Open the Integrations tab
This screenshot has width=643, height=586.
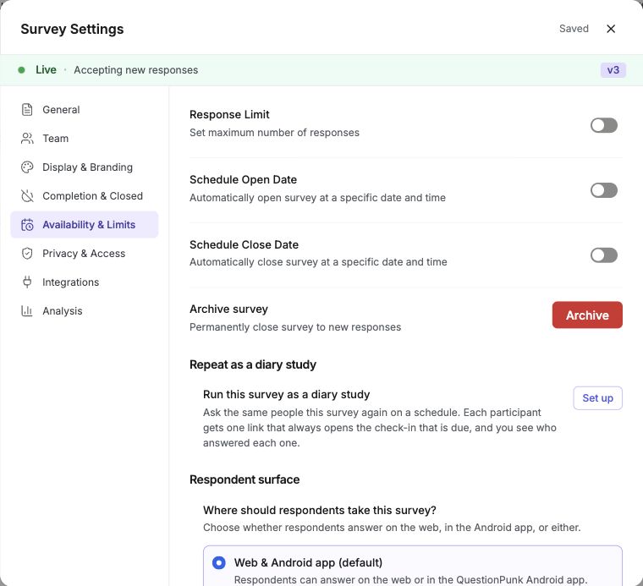click(85, 282)
